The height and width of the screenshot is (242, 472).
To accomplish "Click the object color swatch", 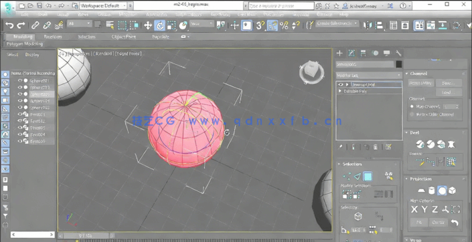I will coord(399,64).
